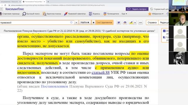Open the more actions ellipsis menu

click(x=140, y=22)
